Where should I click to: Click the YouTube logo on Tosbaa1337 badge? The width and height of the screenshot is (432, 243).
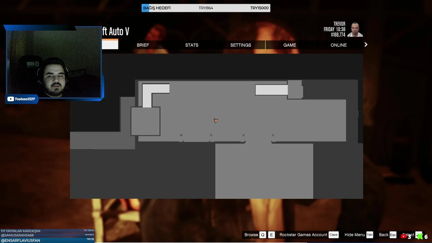[x=10, y=99]
